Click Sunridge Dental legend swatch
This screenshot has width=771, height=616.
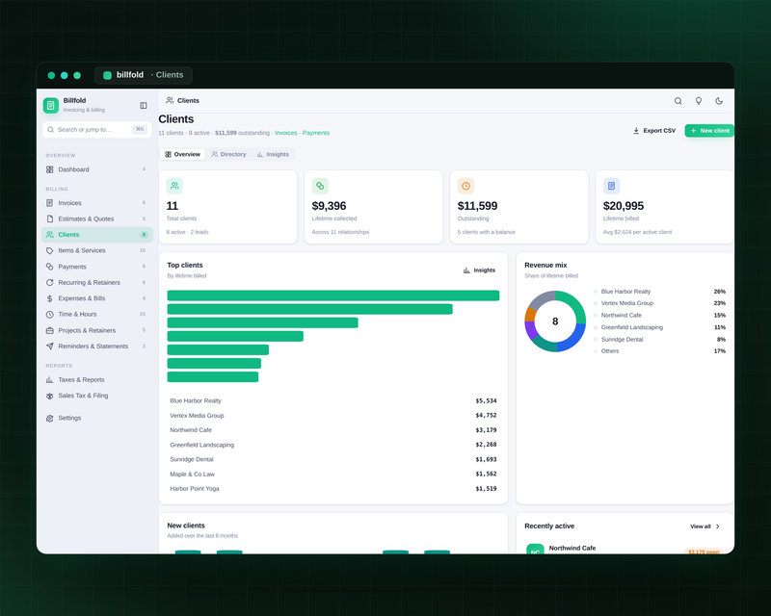(x=596, y=340)
